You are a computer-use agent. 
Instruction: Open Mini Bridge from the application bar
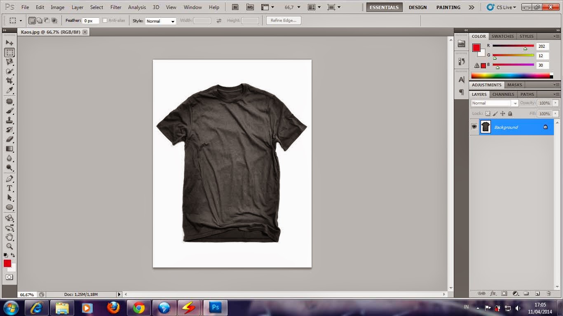tap(250, 7)
